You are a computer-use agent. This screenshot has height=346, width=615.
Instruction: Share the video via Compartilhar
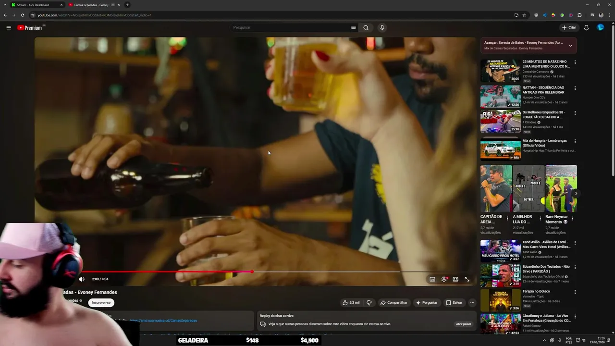(x=394, y=303)
